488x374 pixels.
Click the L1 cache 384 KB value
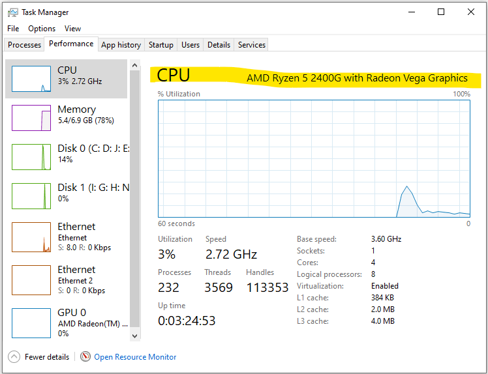pos(382,298)
